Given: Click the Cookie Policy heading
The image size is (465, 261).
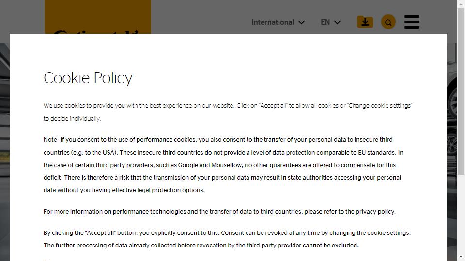Looking at the screenshot, I should point(88,78).
